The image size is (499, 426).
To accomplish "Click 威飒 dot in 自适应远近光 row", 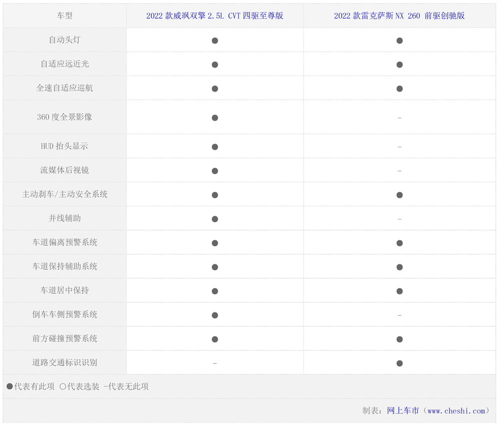I will point(215,65).
